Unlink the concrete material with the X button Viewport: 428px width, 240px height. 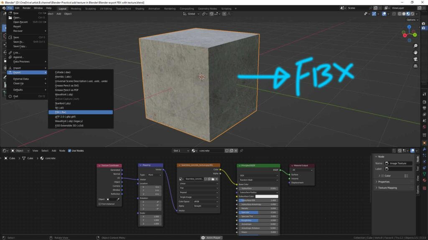(236, 150)
